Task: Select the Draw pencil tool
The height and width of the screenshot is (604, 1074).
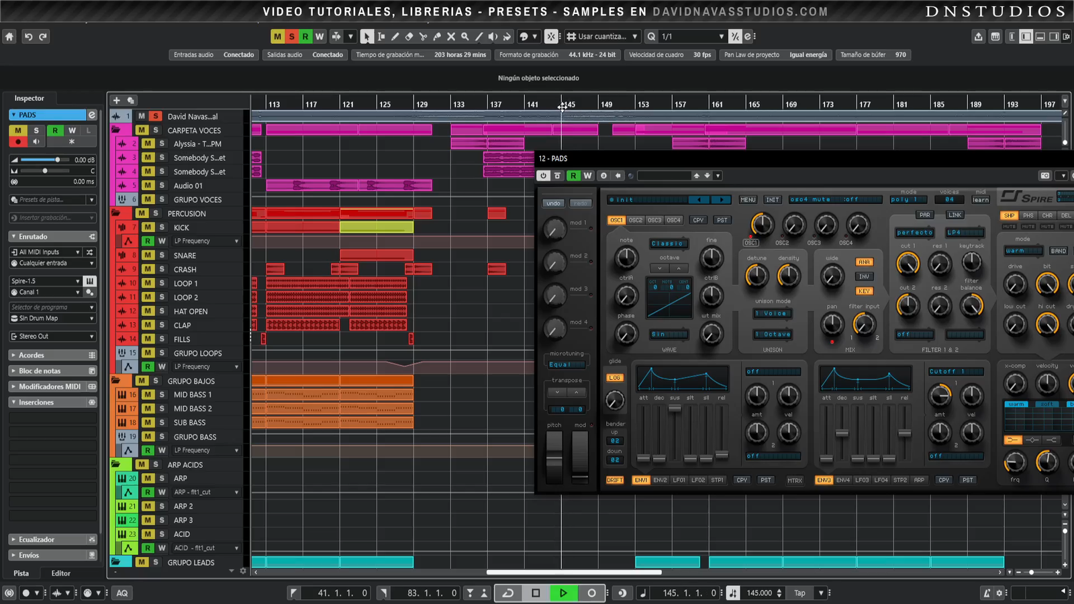Action: point(395,37)
